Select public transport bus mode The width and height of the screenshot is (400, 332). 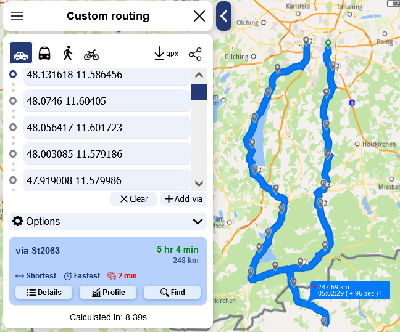[44, 54]
